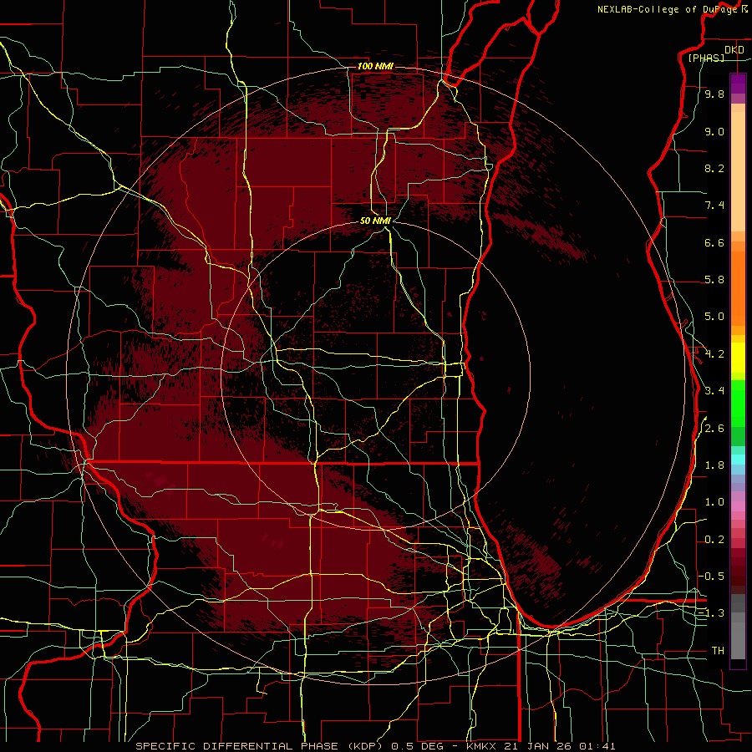This screenshot has width=752, height=752.
Task: Click the 5.8 legend value
Action: click(714, 280)
